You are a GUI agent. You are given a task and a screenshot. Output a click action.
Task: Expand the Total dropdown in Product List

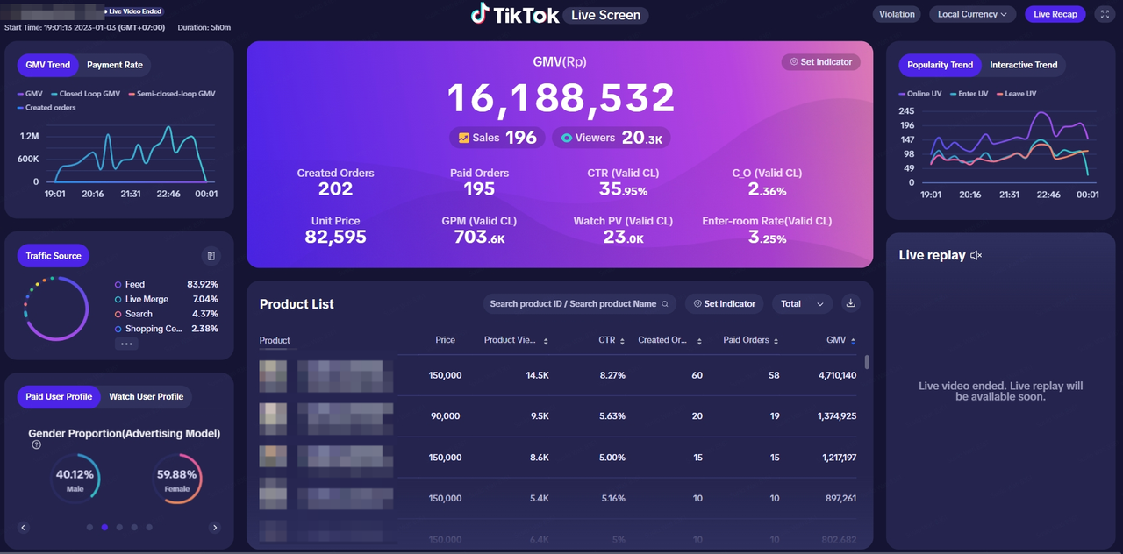tap(802, 304)
